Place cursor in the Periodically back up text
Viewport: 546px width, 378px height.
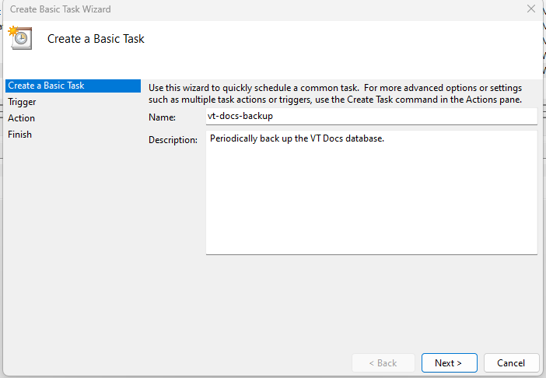296,138
